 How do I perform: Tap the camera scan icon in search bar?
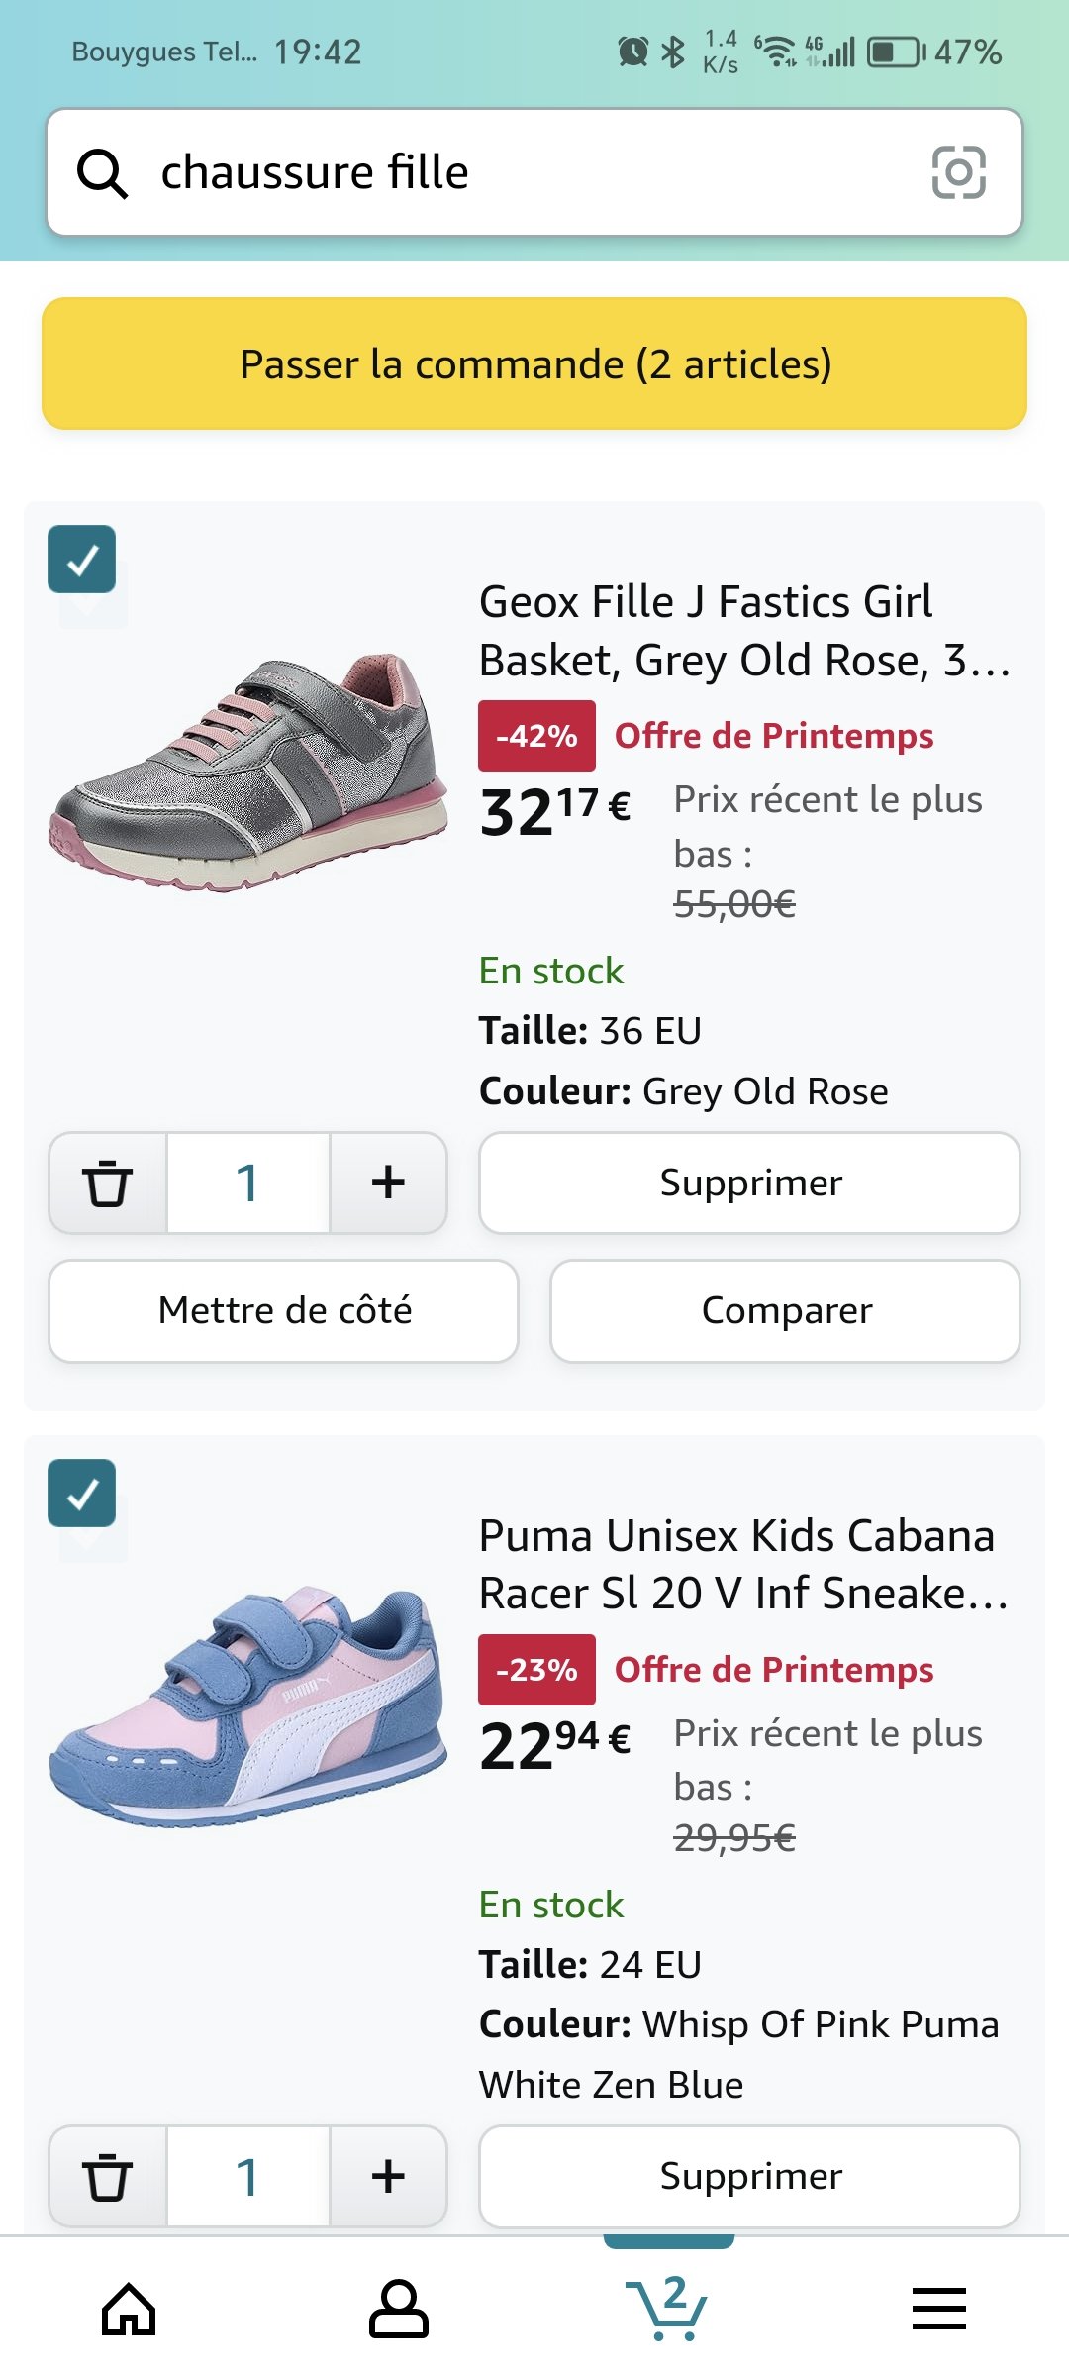pyautogui.click(x=958, y=172)
